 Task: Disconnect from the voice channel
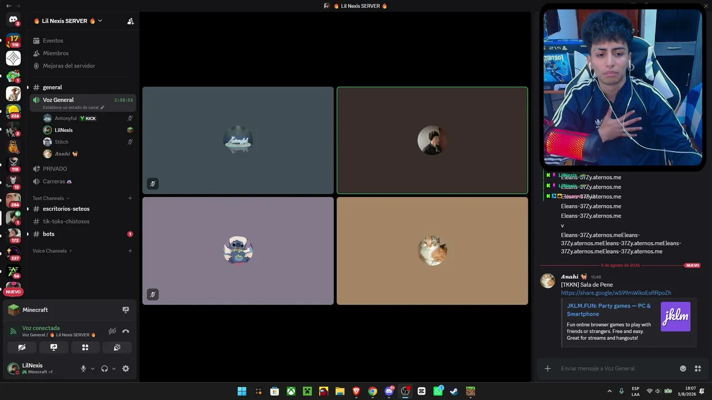[x=126, y=331]
